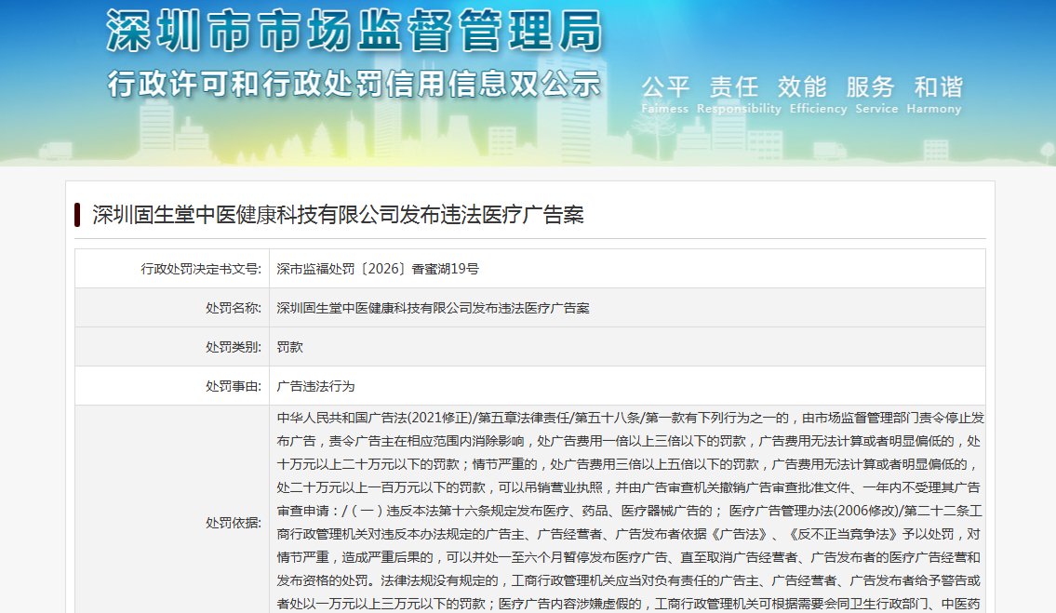Click the 广告违法行为 value
1056x613 pixels.
[x=315, y=386]
